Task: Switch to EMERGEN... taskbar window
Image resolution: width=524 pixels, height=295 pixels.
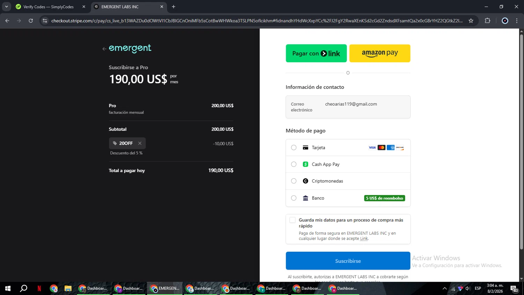Action: (x=165, y=288)
